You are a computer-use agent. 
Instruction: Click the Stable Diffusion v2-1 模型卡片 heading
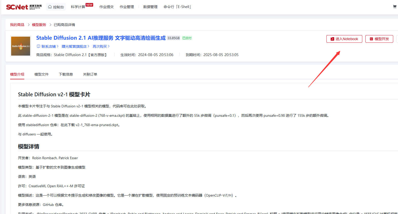(x=54, y=94)
